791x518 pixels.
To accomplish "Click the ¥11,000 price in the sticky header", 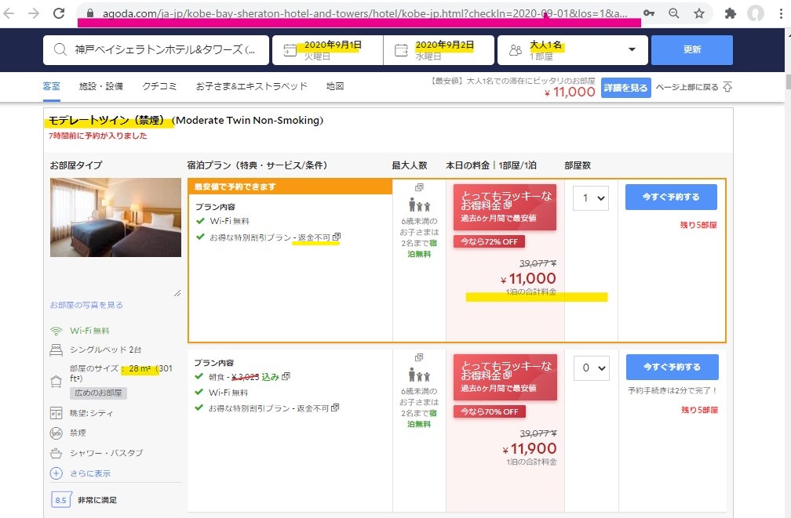I will [570, 92].
